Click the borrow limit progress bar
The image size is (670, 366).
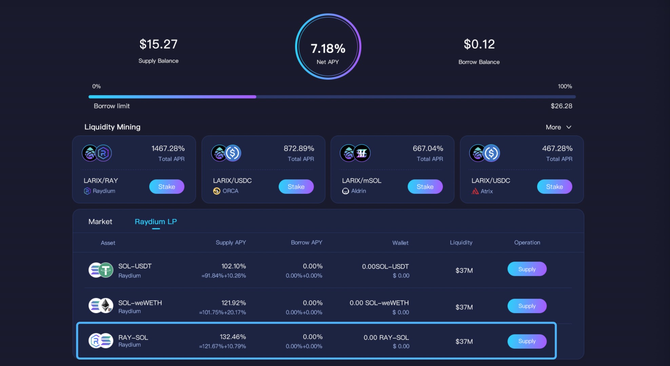(332, 97)
